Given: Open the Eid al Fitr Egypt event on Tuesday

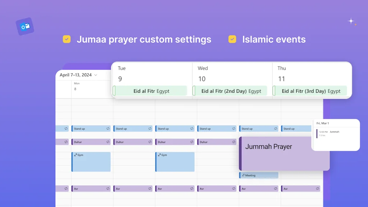Looking at the screenshot, I should pos(151,91).
